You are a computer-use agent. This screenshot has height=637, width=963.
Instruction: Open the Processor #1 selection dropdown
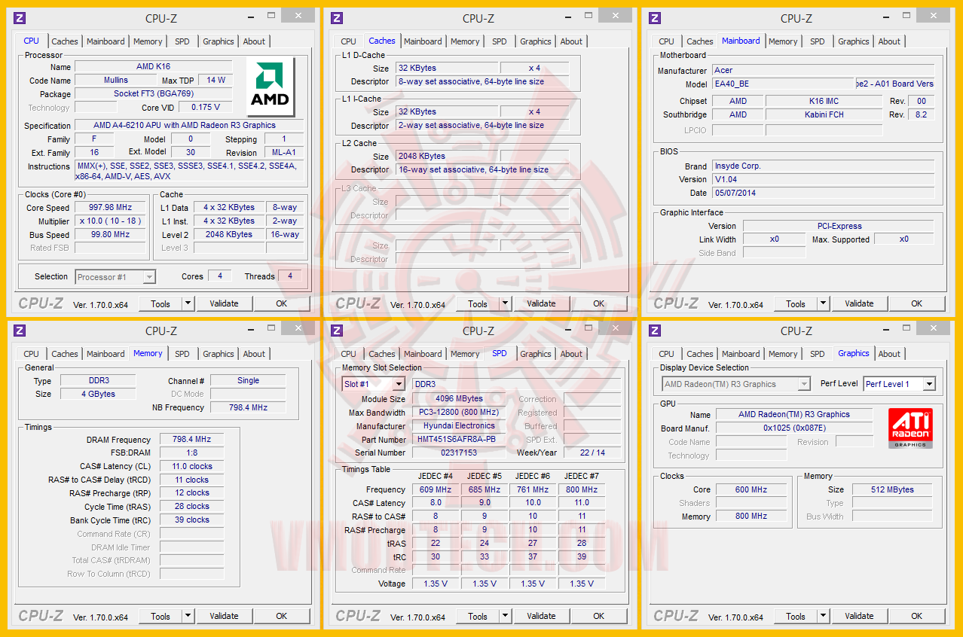(x=149, y=277)
